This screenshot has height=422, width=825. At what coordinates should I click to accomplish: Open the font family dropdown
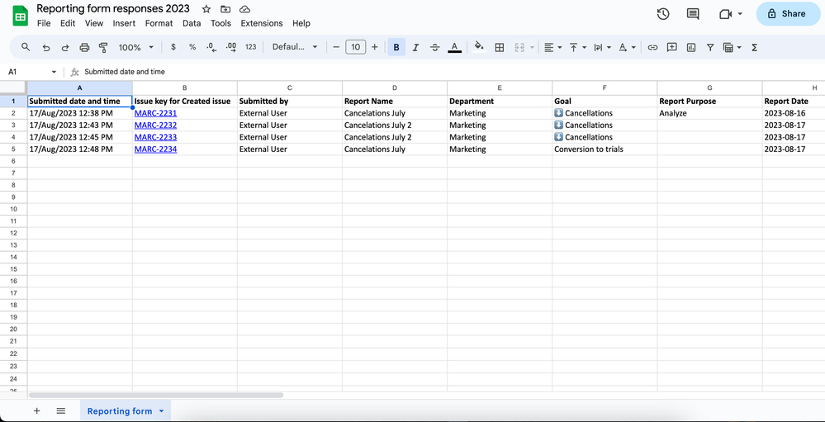click(x=295, y=47)
